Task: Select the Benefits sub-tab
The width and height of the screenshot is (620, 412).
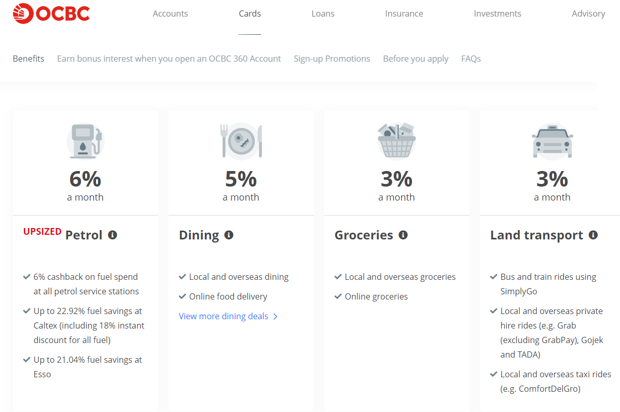Action: (x=29, y=59)
